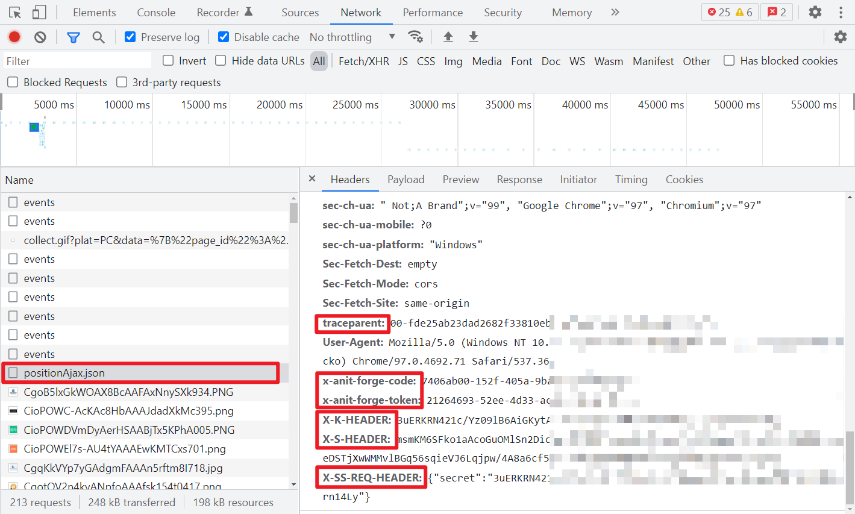Toggle Disable cache checkbox

click(x=224, y=37)
